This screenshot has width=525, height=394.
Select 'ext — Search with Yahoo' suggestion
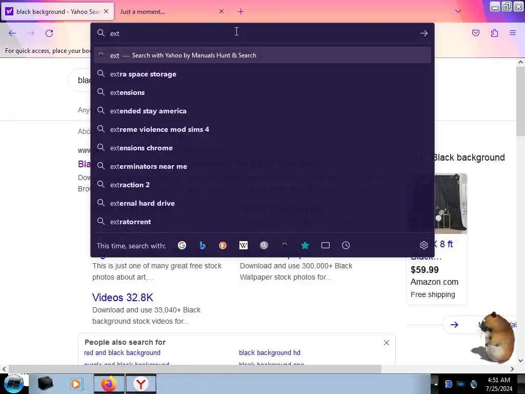(262, 55)
